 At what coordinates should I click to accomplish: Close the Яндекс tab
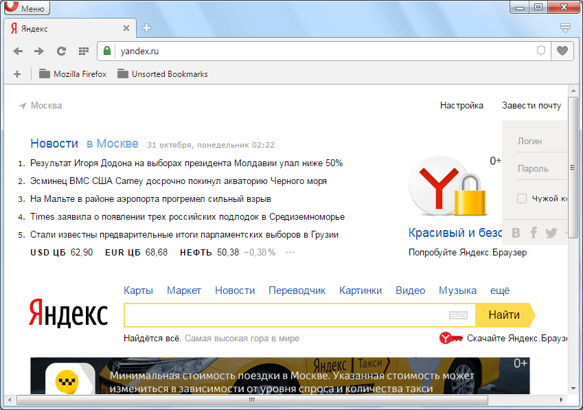(126, 28)
